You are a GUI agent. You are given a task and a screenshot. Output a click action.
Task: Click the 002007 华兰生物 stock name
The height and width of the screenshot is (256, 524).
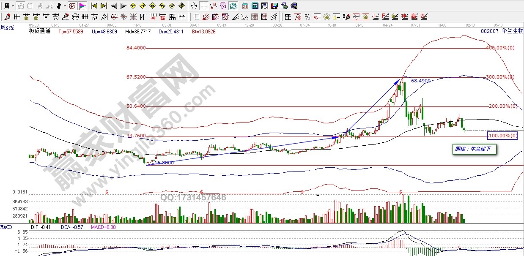(x=502, y=31)
